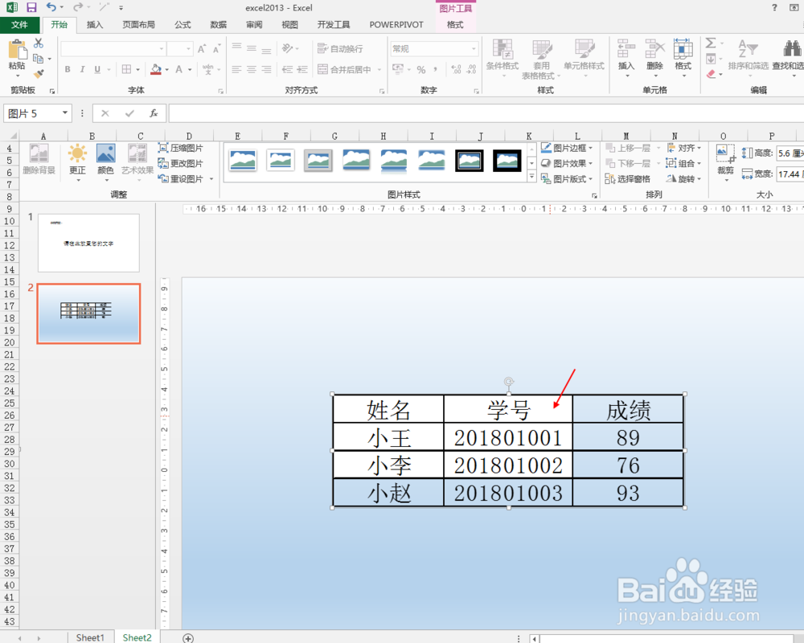Click the picture 宽度 width input field
Viewport: 804px width, 643px height.
coord(790,174)
